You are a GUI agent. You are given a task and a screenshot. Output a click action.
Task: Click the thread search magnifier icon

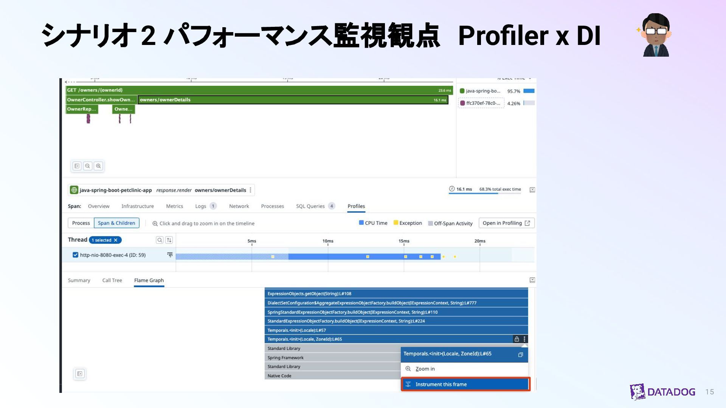pos(160,240)
